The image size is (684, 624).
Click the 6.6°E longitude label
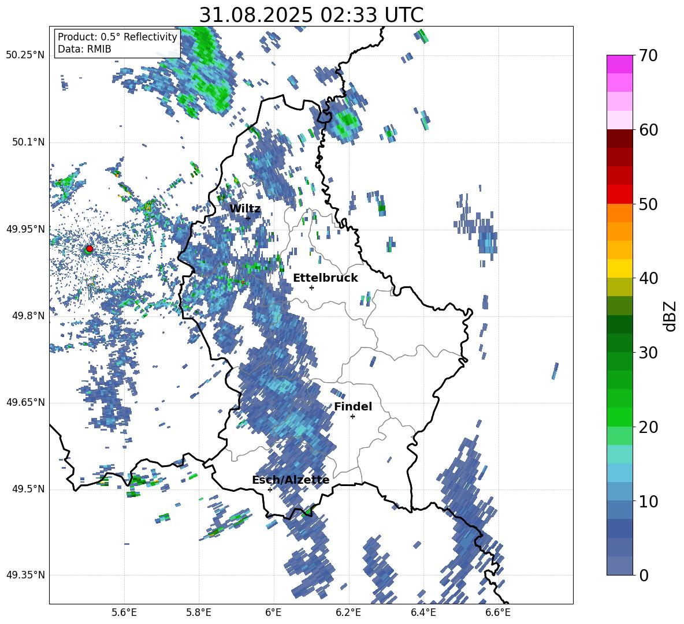[498, 612]
